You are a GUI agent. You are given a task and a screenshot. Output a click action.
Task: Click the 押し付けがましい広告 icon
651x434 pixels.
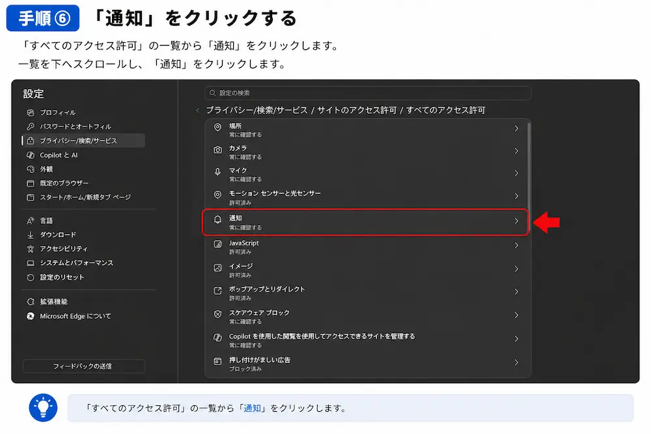coord(217,361)
